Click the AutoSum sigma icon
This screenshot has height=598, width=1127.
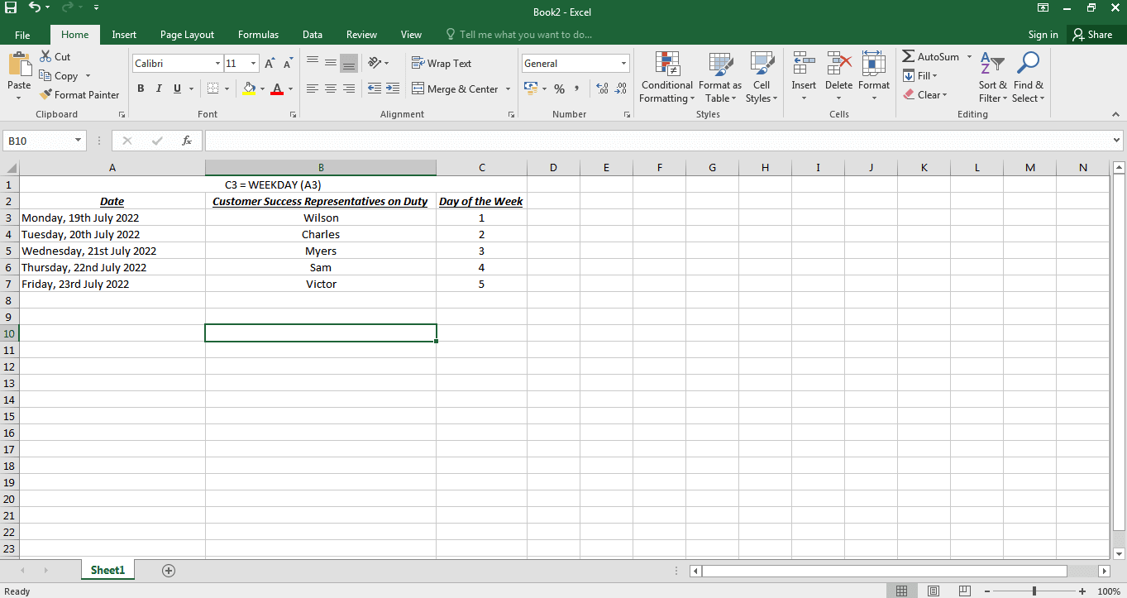pos(908,56)
